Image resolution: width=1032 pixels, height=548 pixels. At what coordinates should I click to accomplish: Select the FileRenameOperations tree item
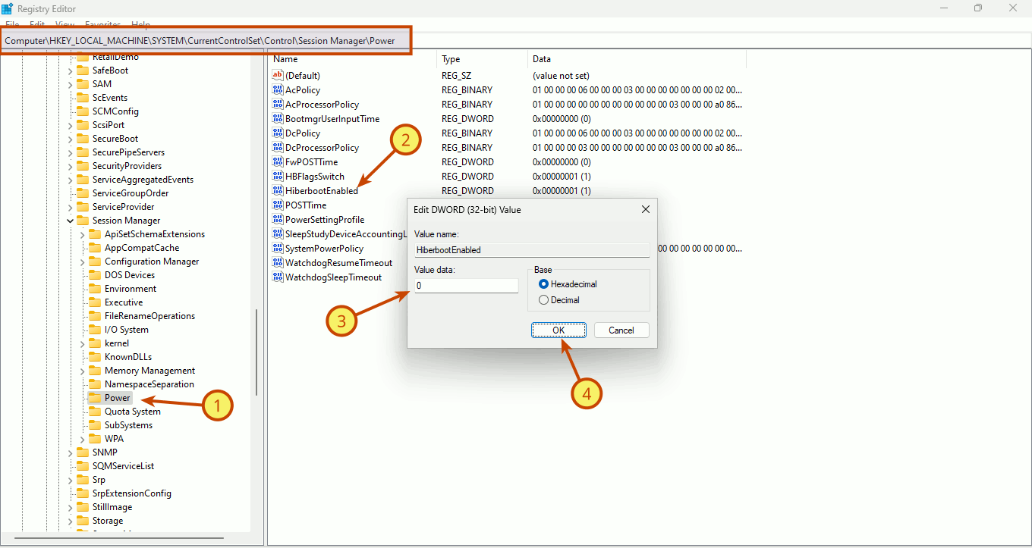coord(149,316)
